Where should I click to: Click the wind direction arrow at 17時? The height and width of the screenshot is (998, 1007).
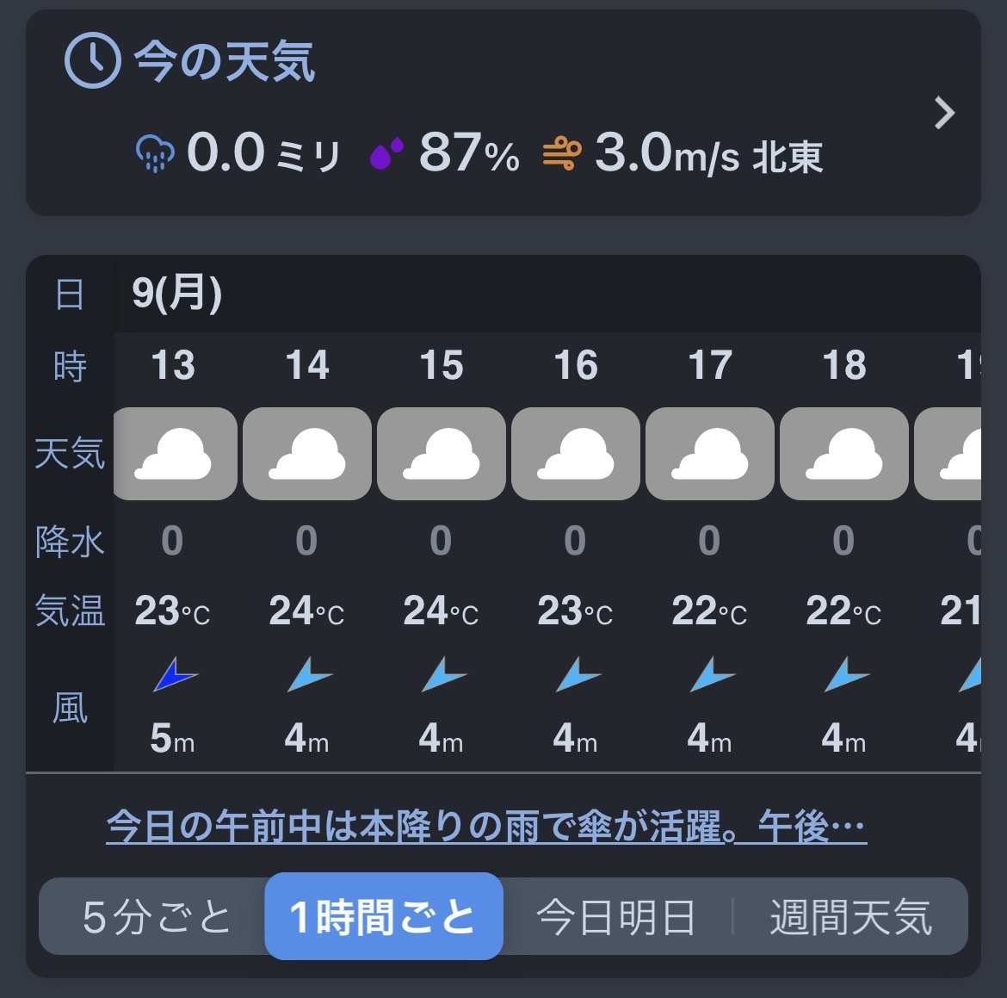coord(712,674)
